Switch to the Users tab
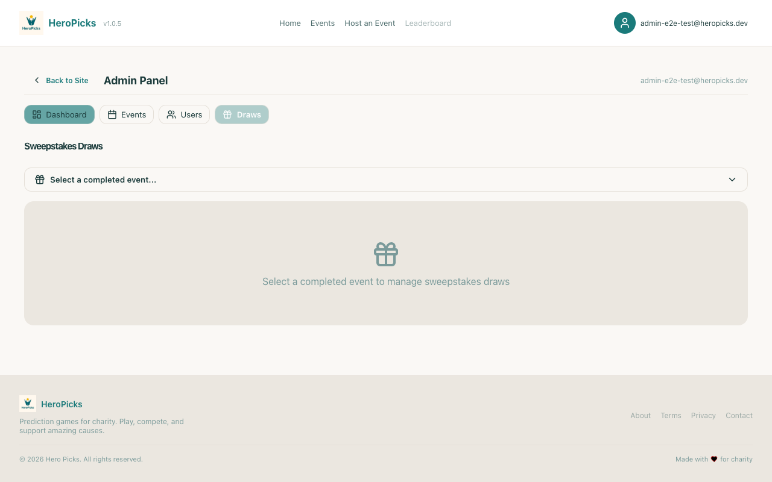Screen dimensions: 772x482 point(185,114)
